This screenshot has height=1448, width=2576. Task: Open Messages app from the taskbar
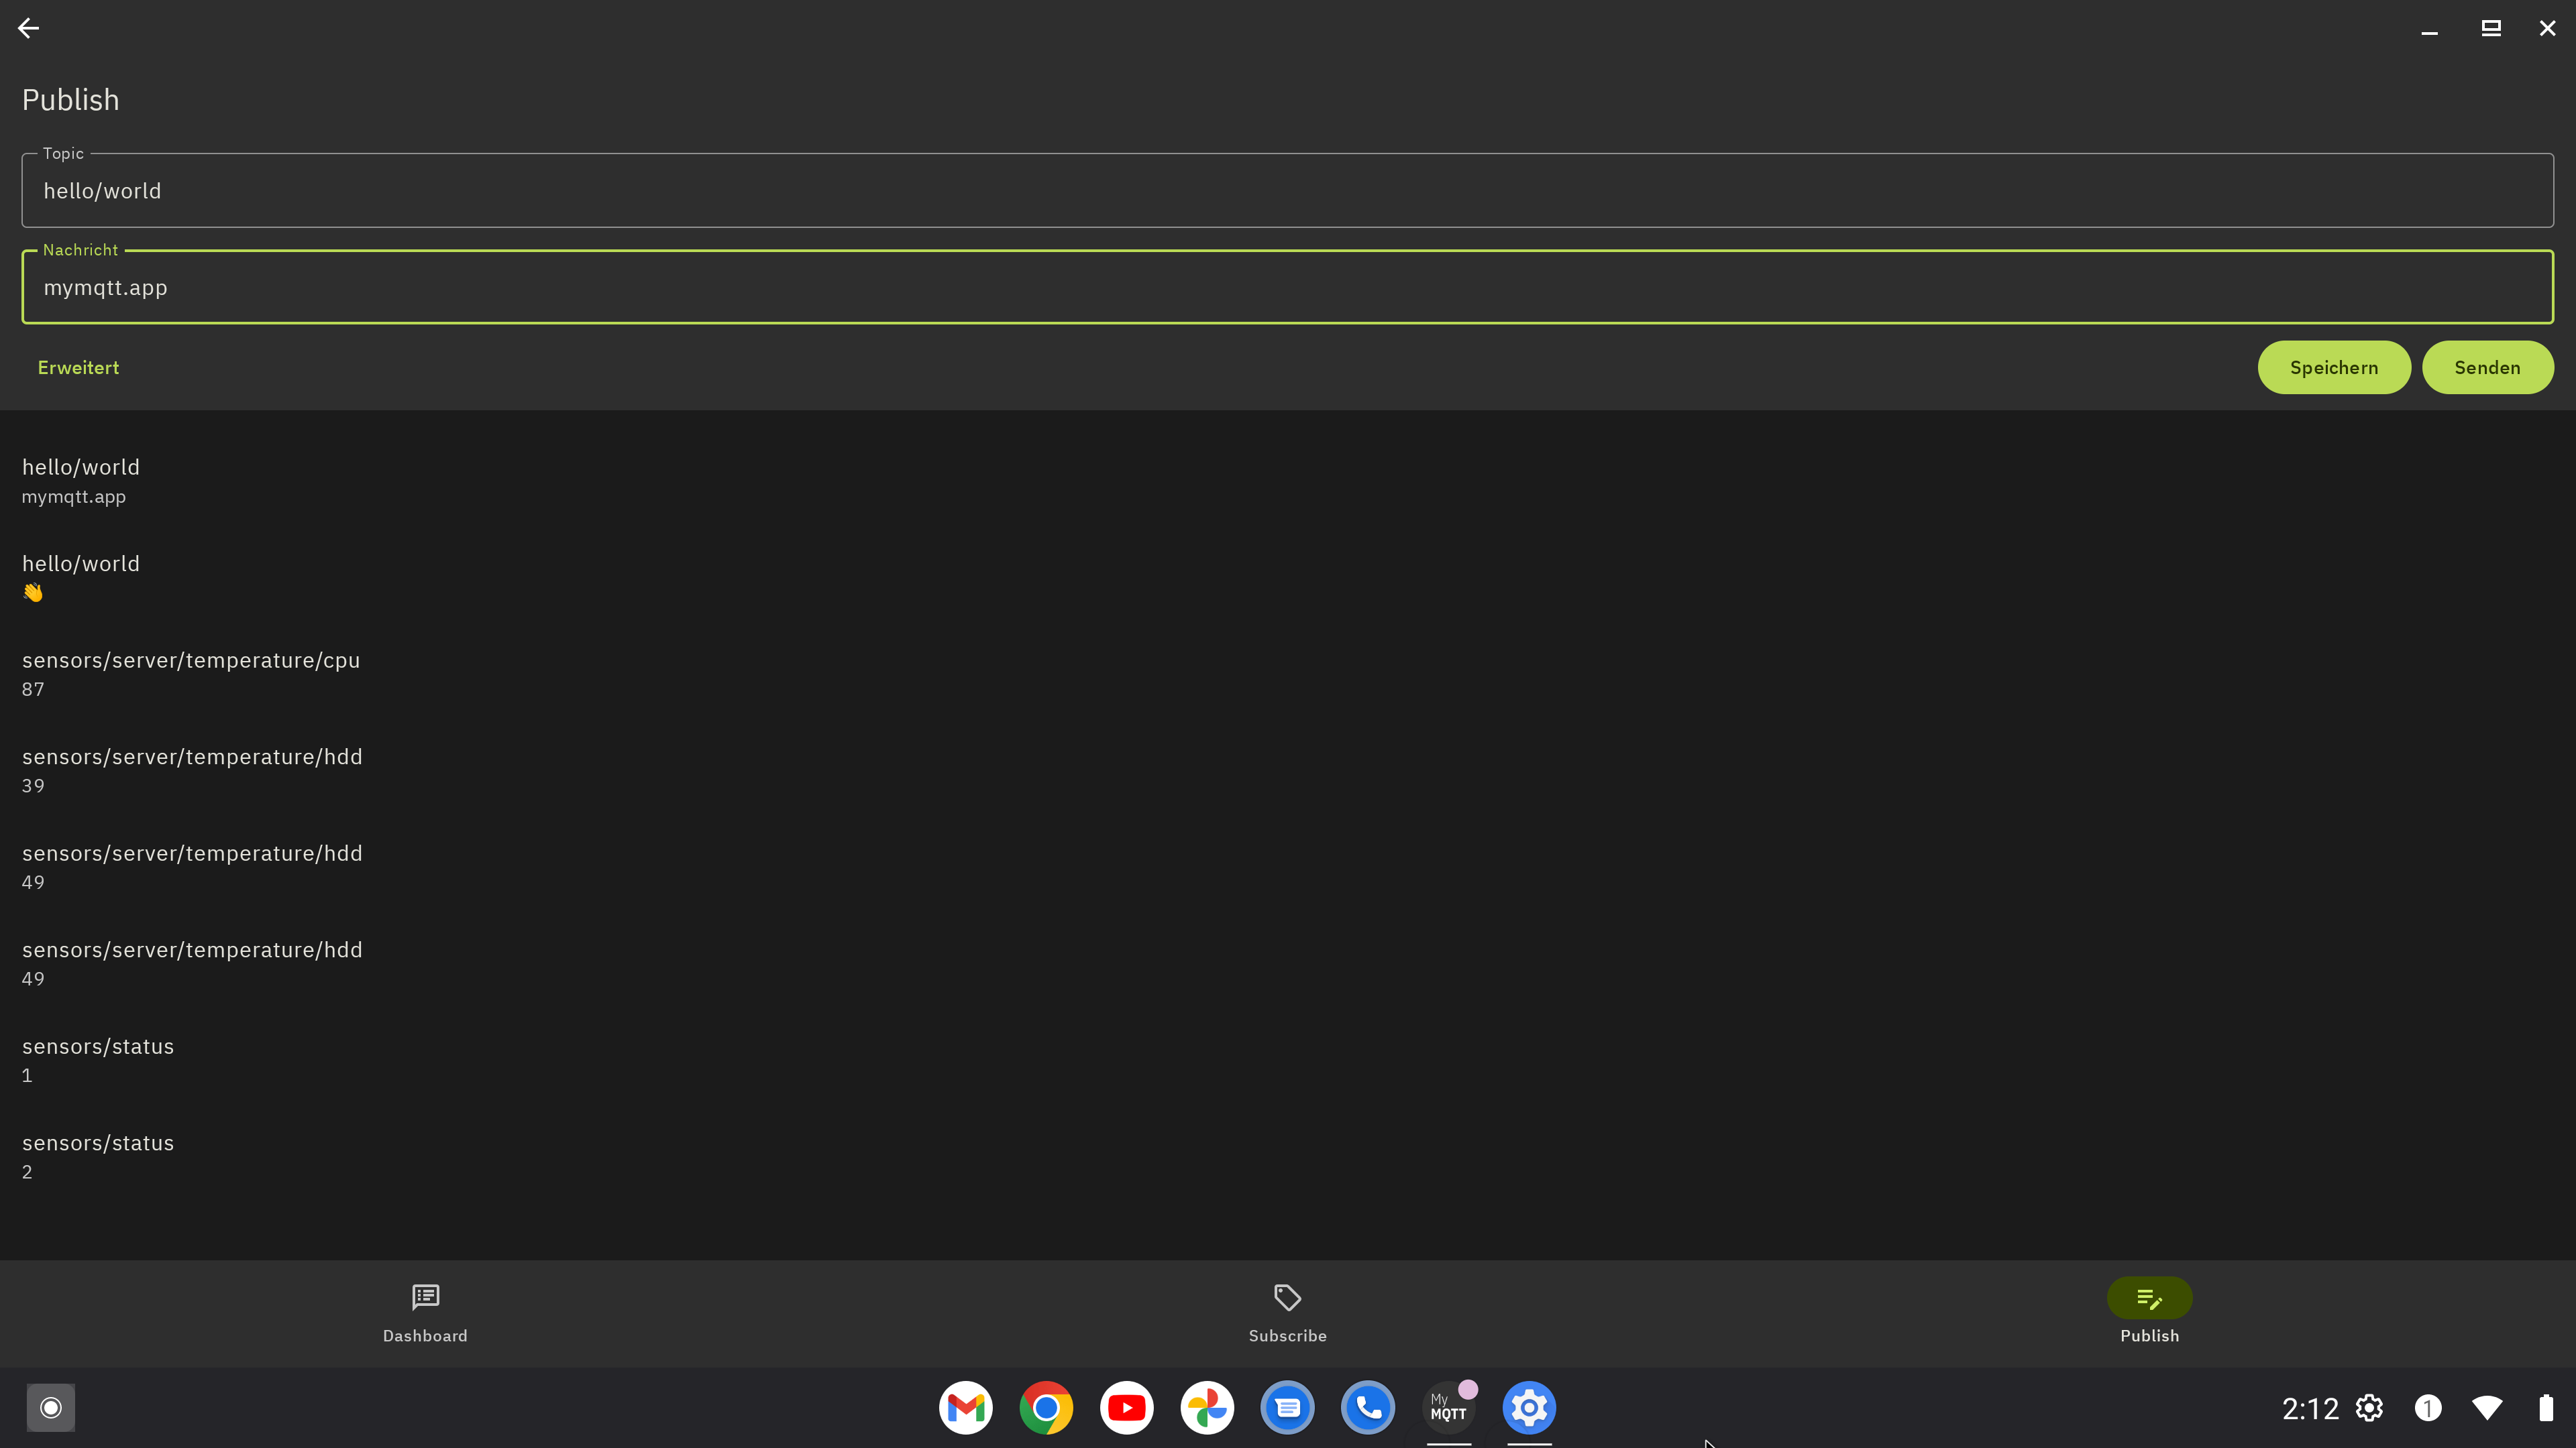pos(1287,1407)
